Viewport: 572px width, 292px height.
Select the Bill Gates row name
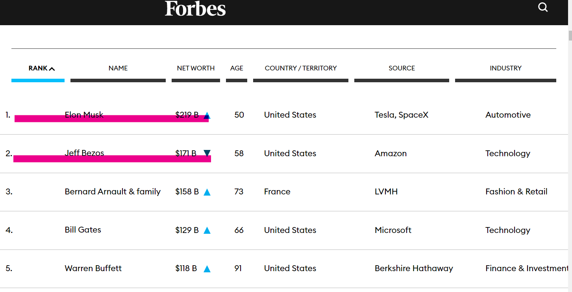point(83,230)
